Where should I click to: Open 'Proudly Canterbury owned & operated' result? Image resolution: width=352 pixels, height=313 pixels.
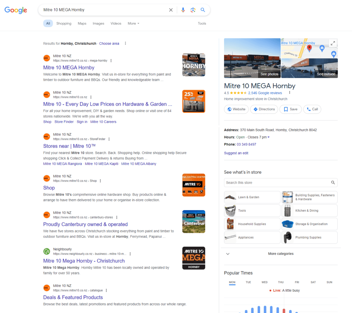point(85,224)
